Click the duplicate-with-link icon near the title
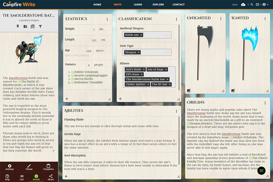273x182 pixels. 33,26
